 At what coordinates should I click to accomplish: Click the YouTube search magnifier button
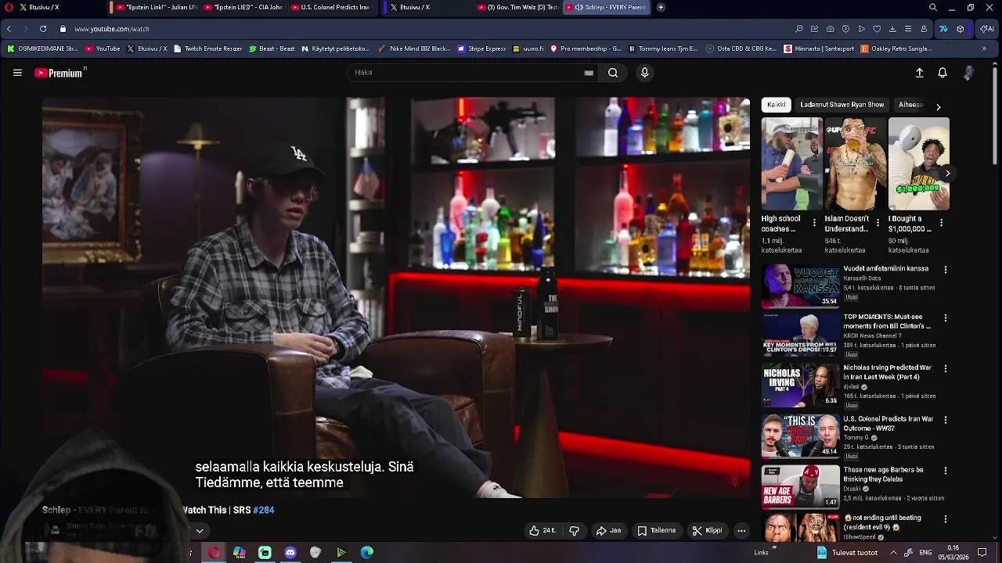[613, 73]
